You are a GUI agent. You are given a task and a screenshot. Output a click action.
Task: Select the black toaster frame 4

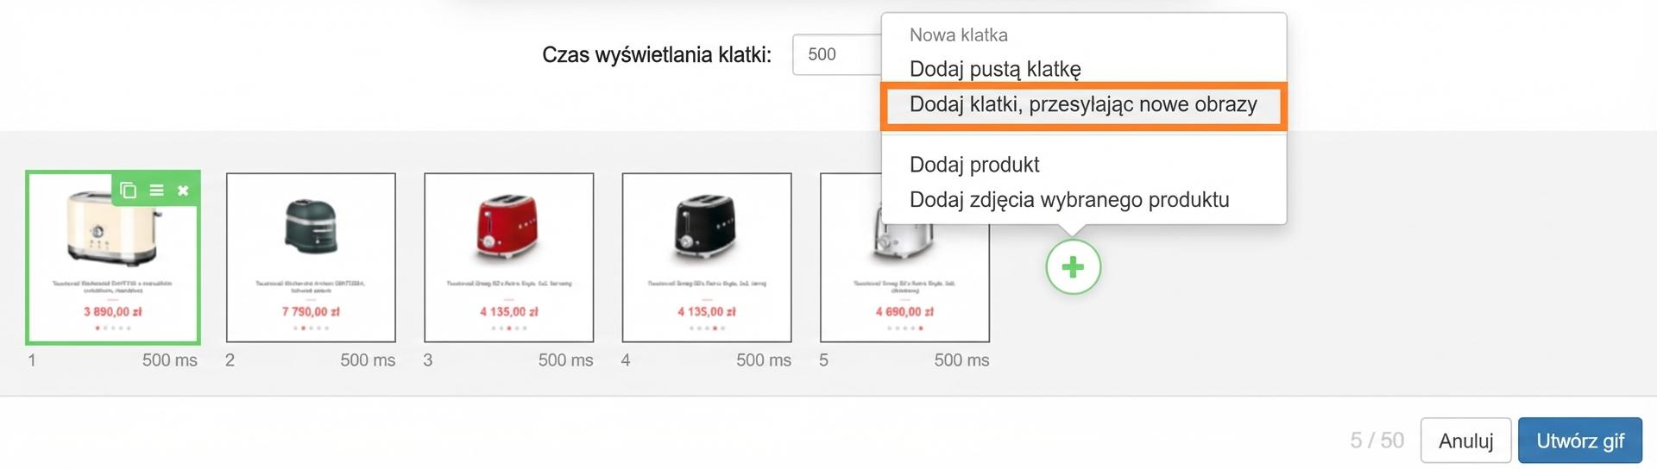point(707,258)
